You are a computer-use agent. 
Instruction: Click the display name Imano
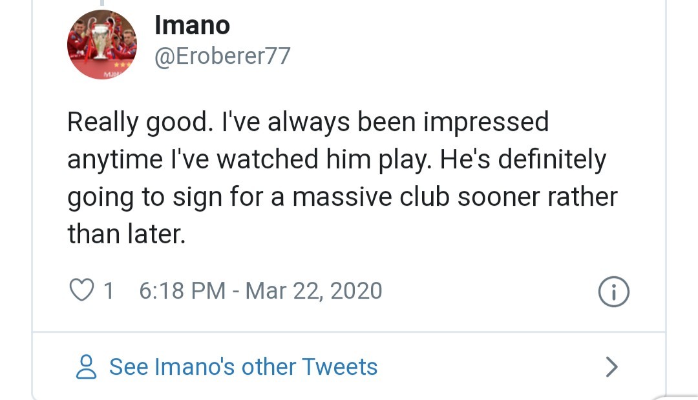pyautogui.click(x=191, y=25)
